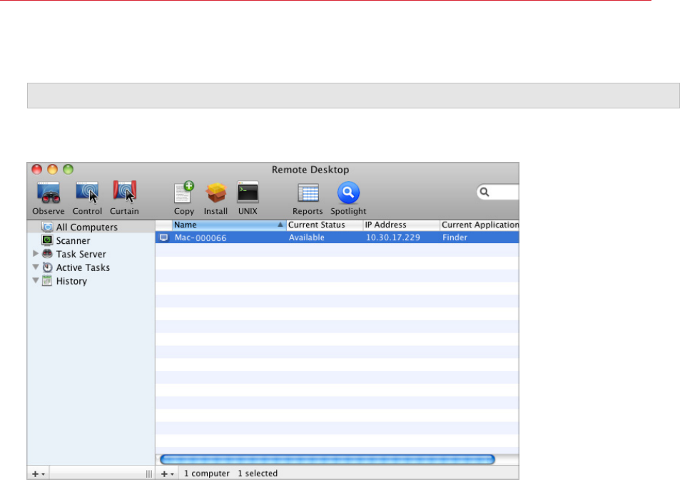
Task: Click the Available status cell
Action: [x=307, y=238]
